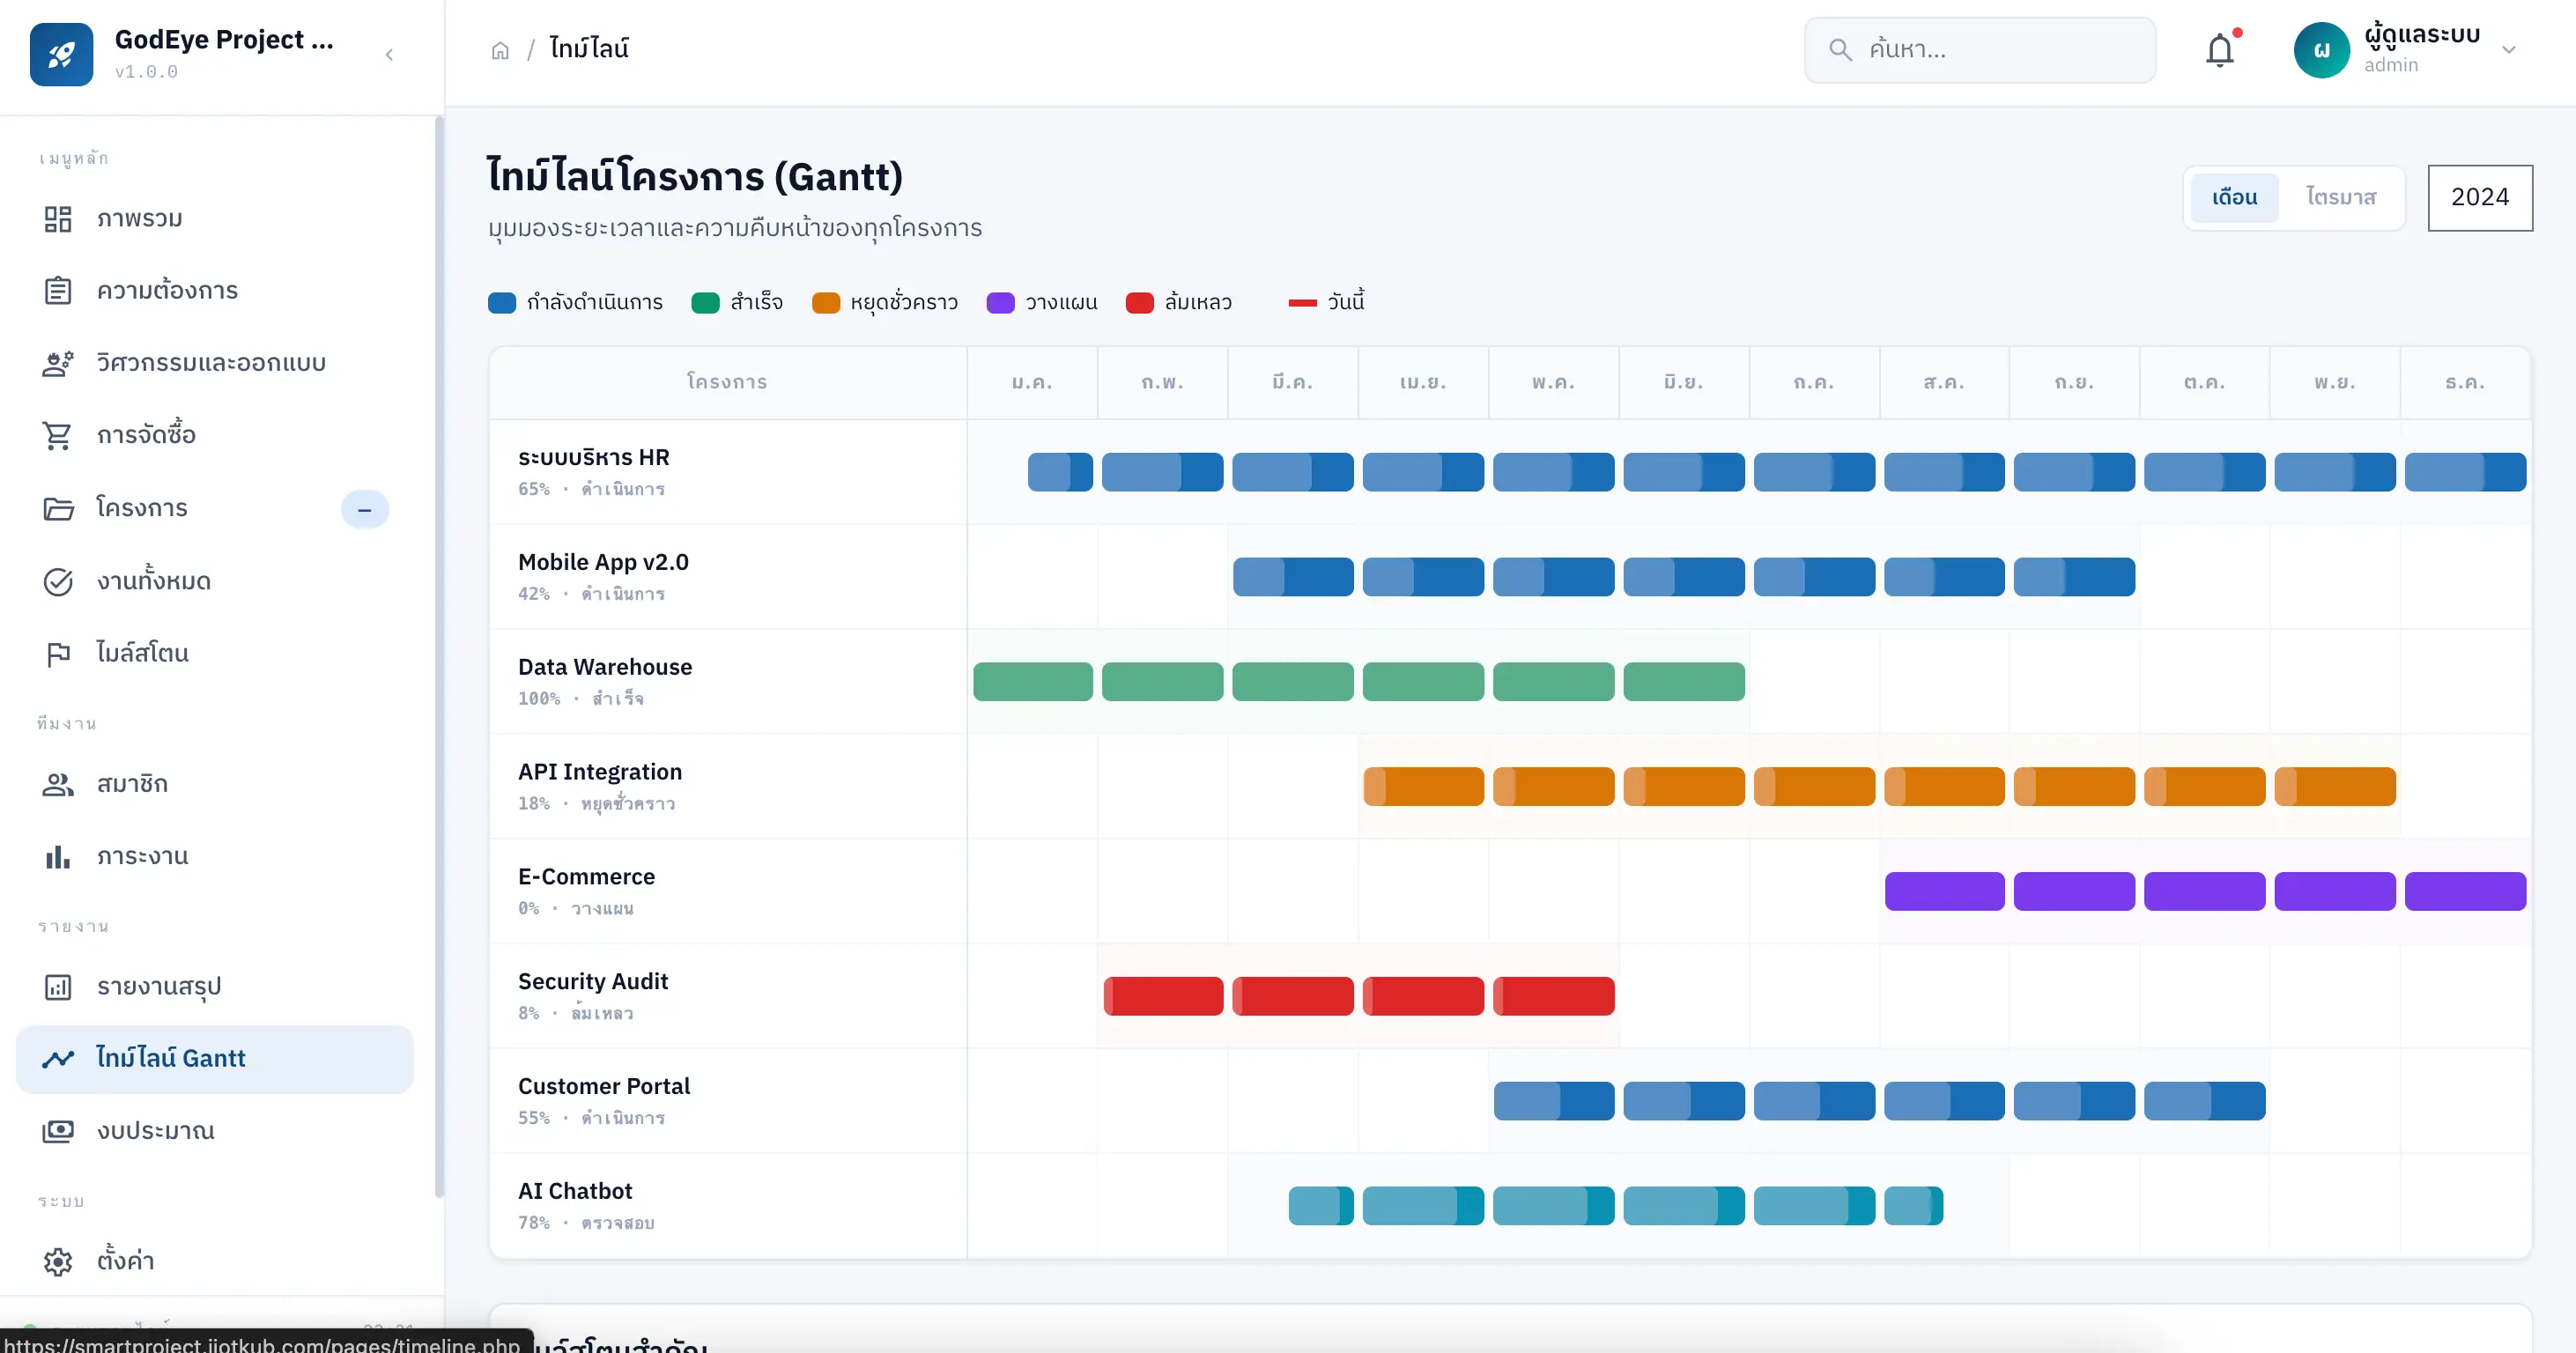The width and height of the screenshot is (2576, 1353).
Task: Select the ภาพรวม menu label
Action: (x=139, y=218)
